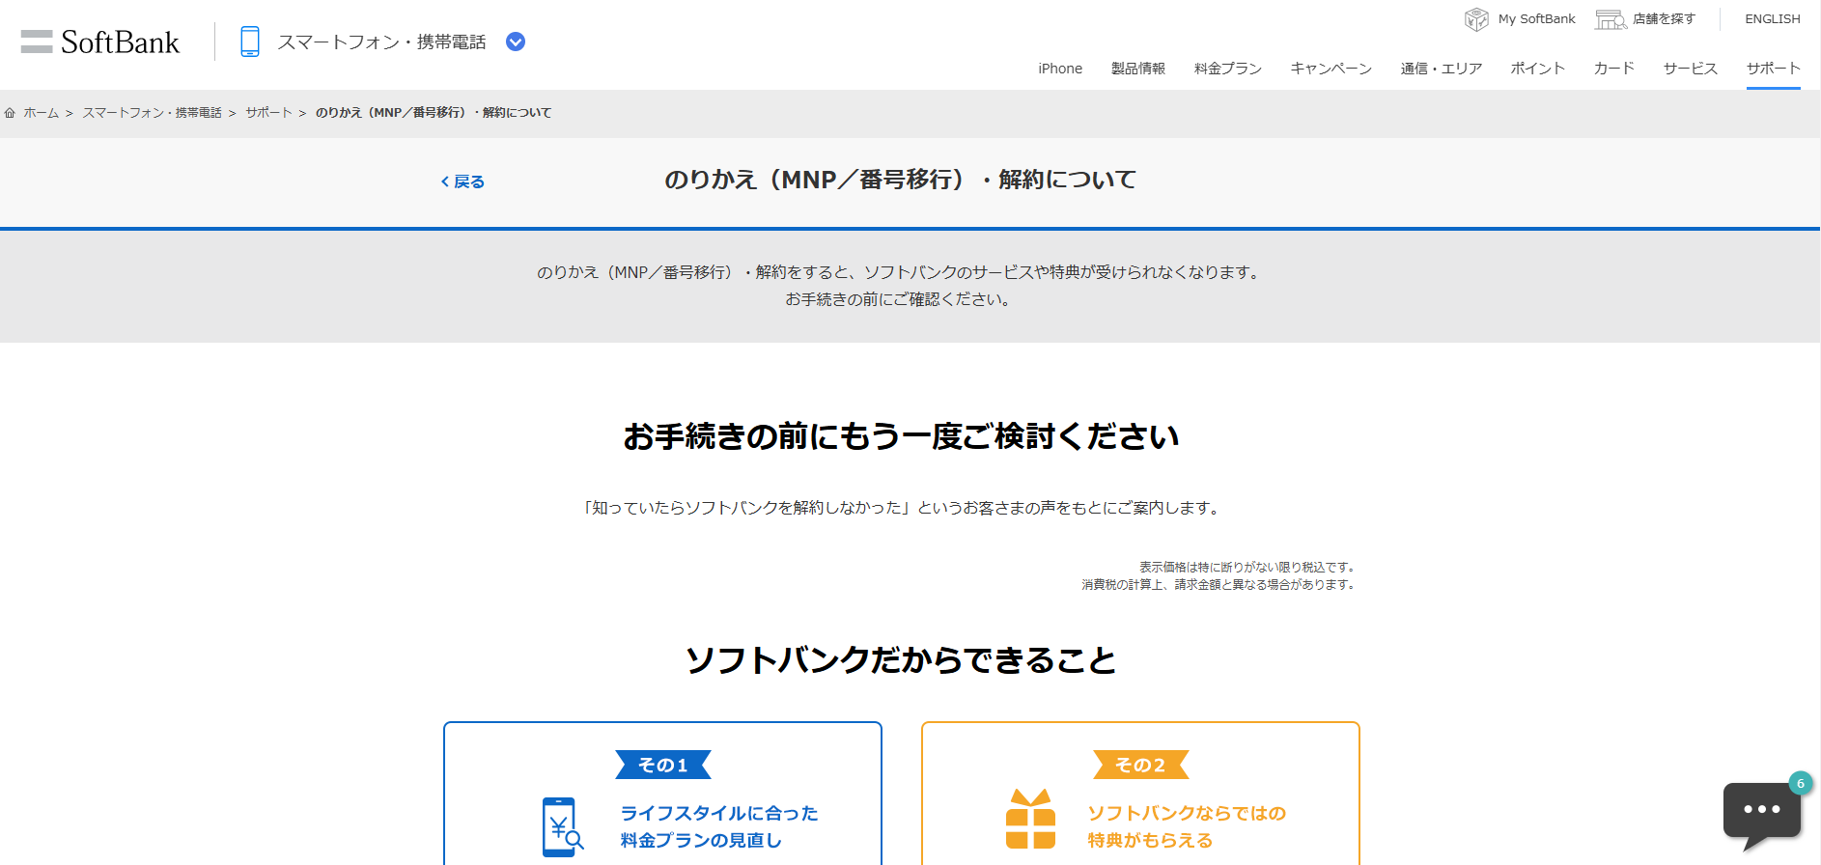
Task: Click the page title のりかえ（MNP／番号移行）・解約について
Action: click(x=900, y=180)
